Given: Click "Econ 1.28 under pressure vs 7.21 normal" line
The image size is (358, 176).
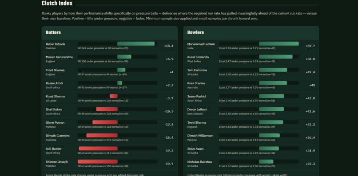Looking at the screenshot, I should tap(247, 48).
